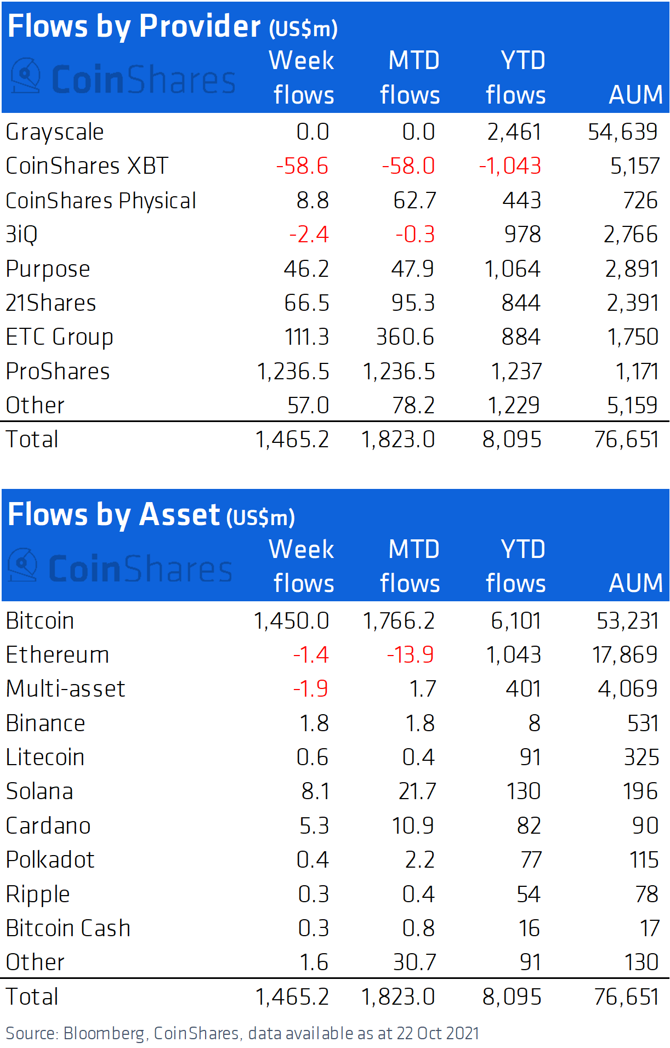
Task: Click the Total AUM value in the Provider table
Action: (626, 440)
